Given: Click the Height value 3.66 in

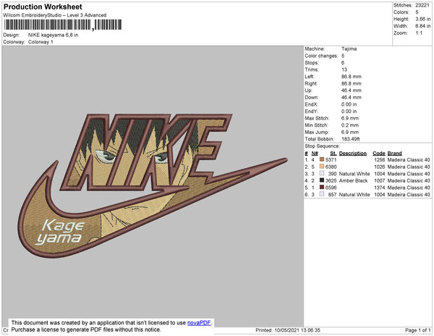Looking at the screenshot, I should pos(422,19).
